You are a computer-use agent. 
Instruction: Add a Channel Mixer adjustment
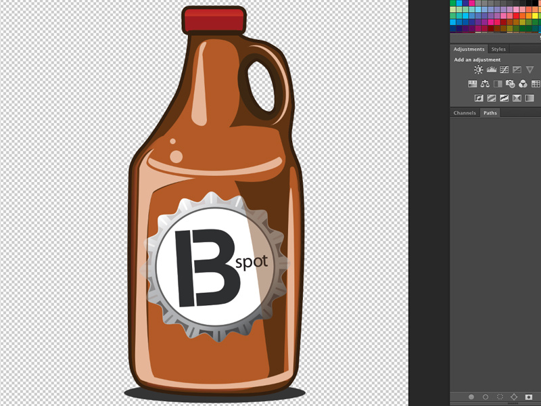524,83
